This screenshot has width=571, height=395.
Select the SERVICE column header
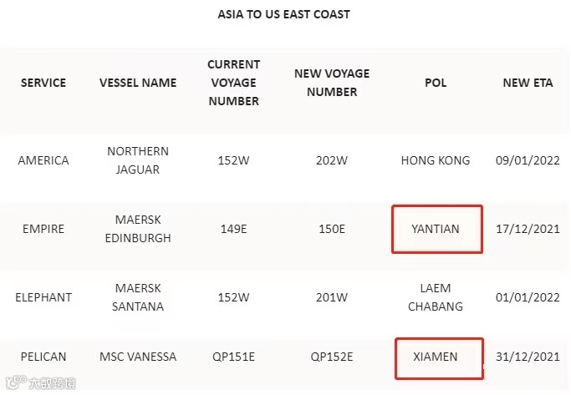43,83
